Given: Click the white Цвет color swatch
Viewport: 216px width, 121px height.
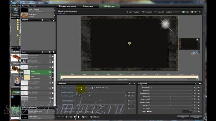Looking at the screenshot, I should click(147, 111).
